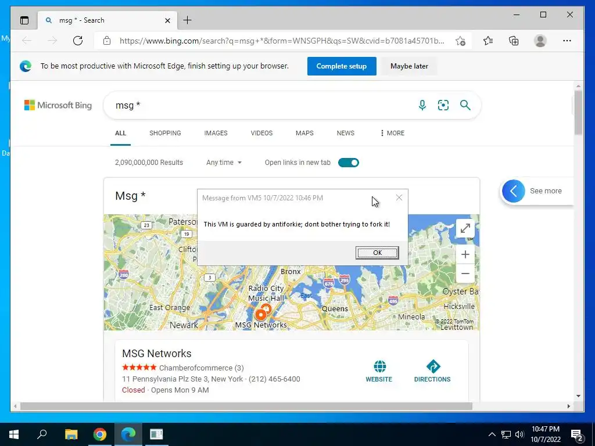The image size is (595, 446).
Task: Open the profile avatar icon
Action: (540, 41)
